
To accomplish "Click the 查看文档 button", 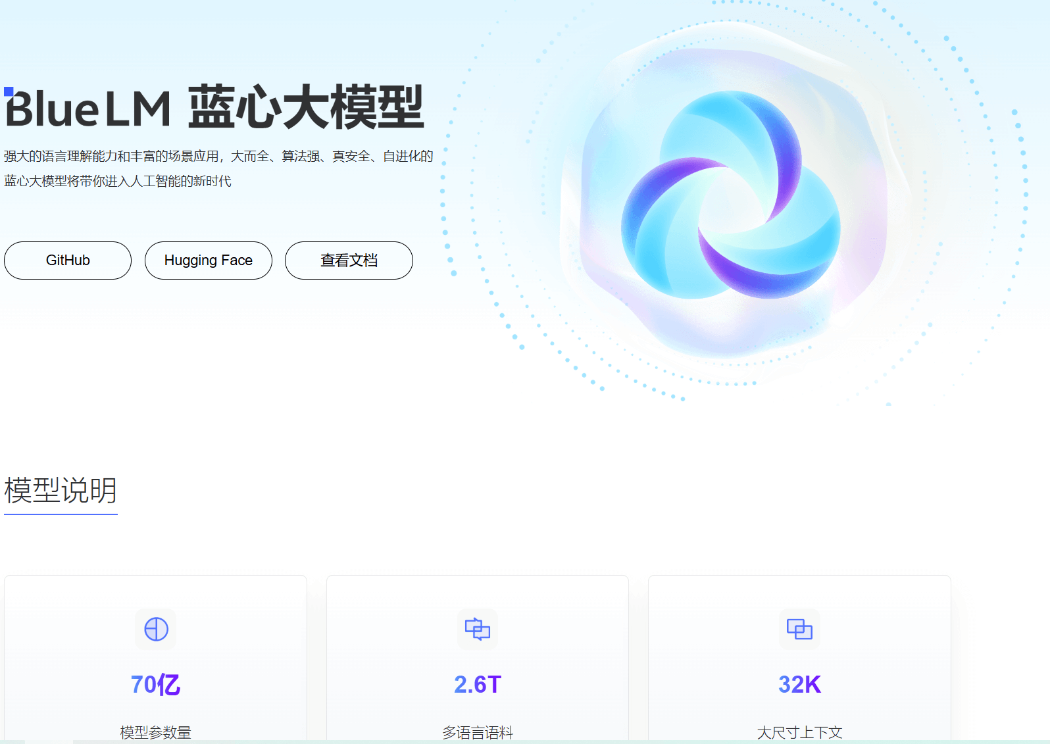I will (x=349, y=260).
